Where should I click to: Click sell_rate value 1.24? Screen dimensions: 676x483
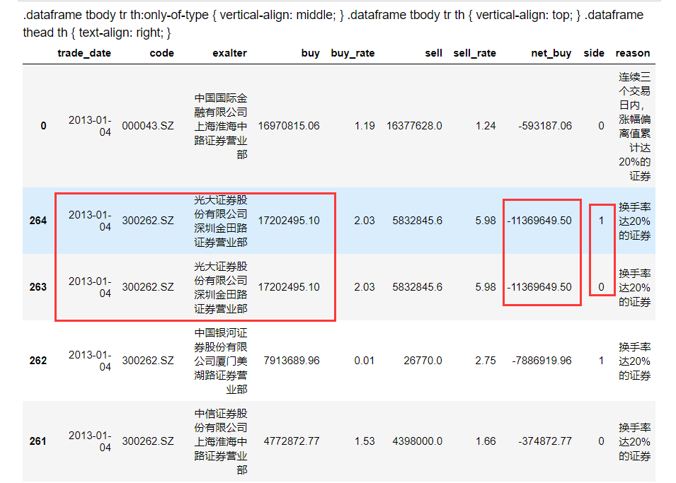[x=486, y=126]
